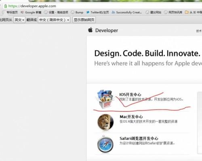Click the Developer header title
Screen dimensions: 202x161
point(107,30)
